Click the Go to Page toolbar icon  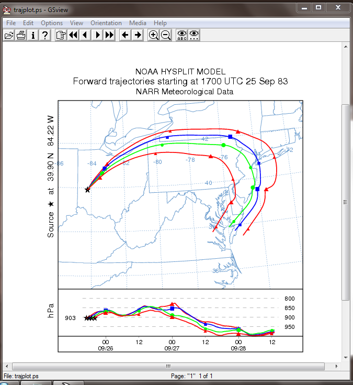[x=61, y=35]
